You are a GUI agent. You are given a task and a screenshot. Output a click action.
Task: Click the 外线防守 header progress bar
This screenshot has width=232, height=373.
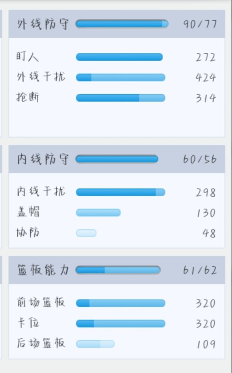122,24
